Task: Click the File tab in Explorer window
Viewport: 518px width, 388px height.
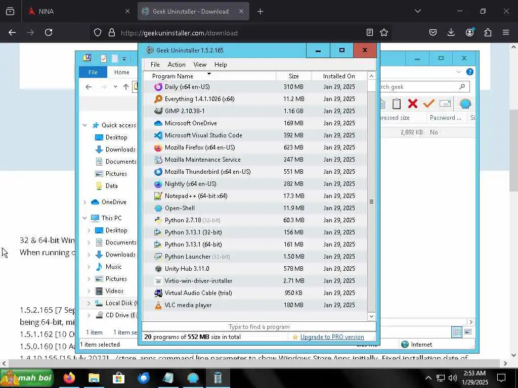Action: (x=93, y=72)
